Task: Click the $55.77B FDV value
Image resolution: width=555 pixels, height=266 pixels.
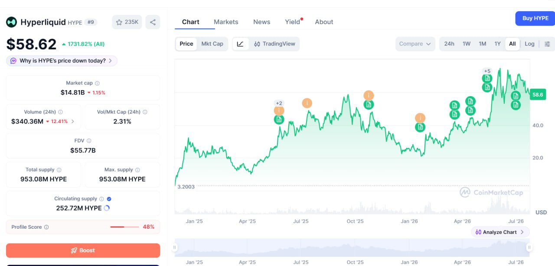Action: click(83, 150)
